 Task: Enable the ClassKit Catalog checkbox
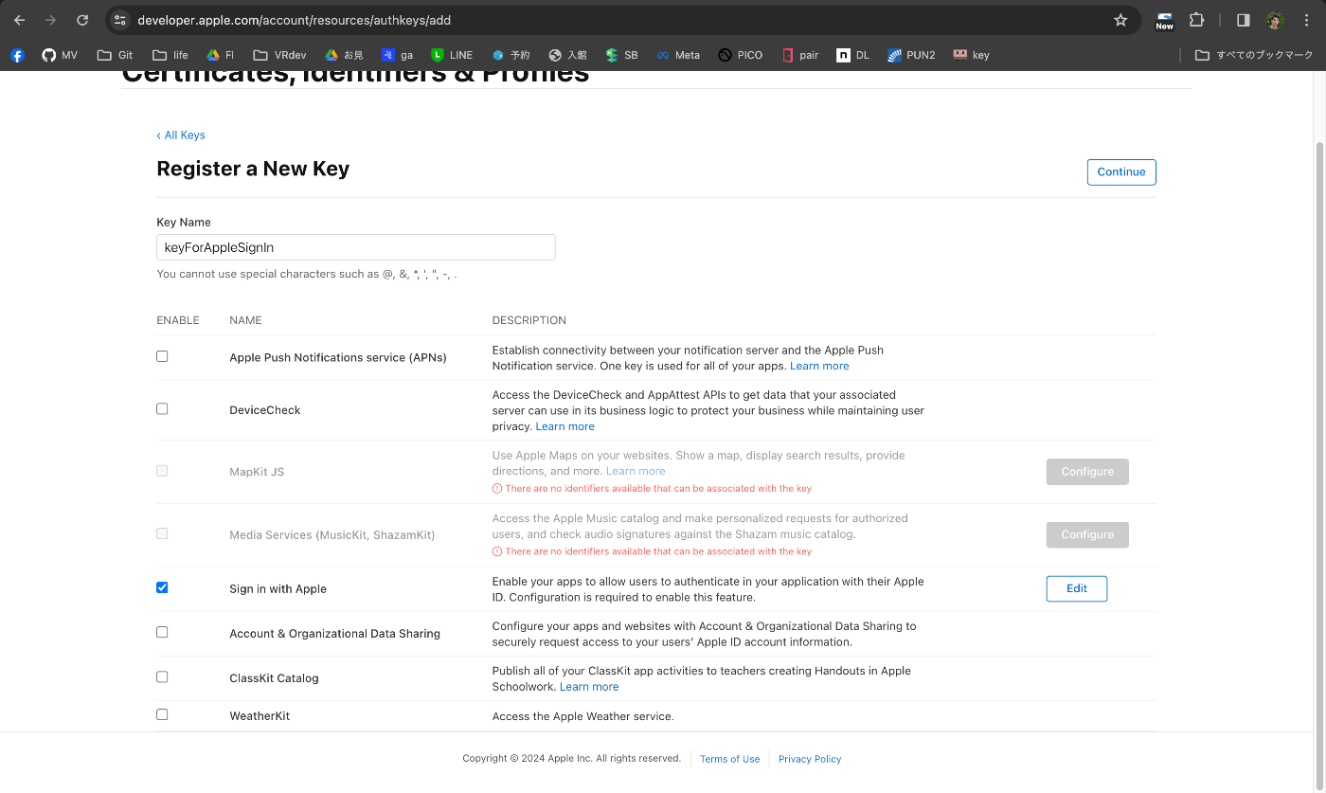tap(162, 676)
